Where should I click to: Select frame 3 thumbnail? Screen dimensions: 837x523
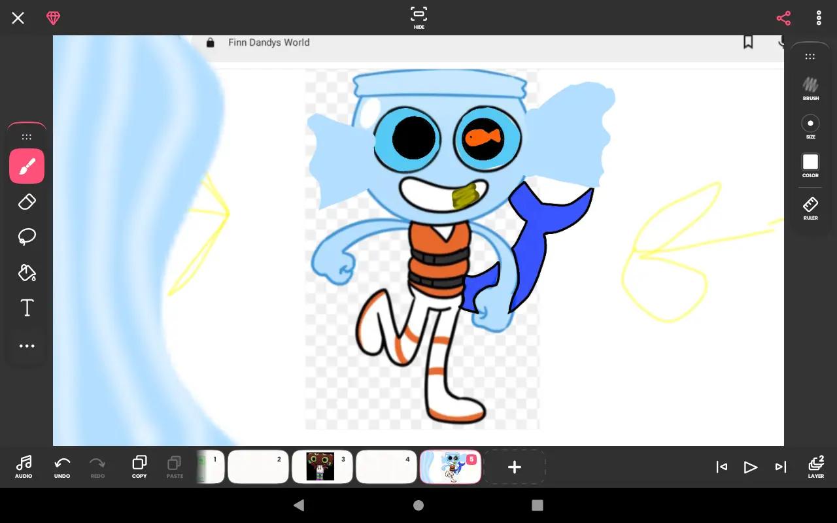pos(322,467)
